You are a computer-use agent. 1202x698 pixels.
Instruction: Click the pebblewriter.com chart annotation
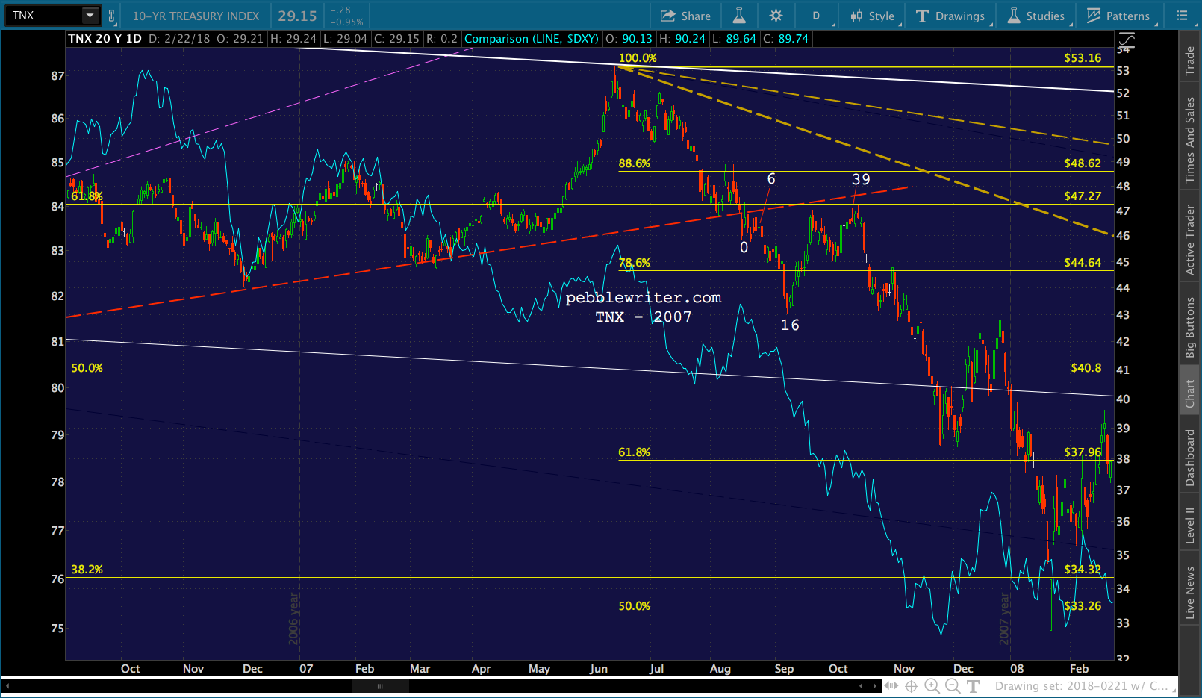pyautogui.click(x=644, y=298)
